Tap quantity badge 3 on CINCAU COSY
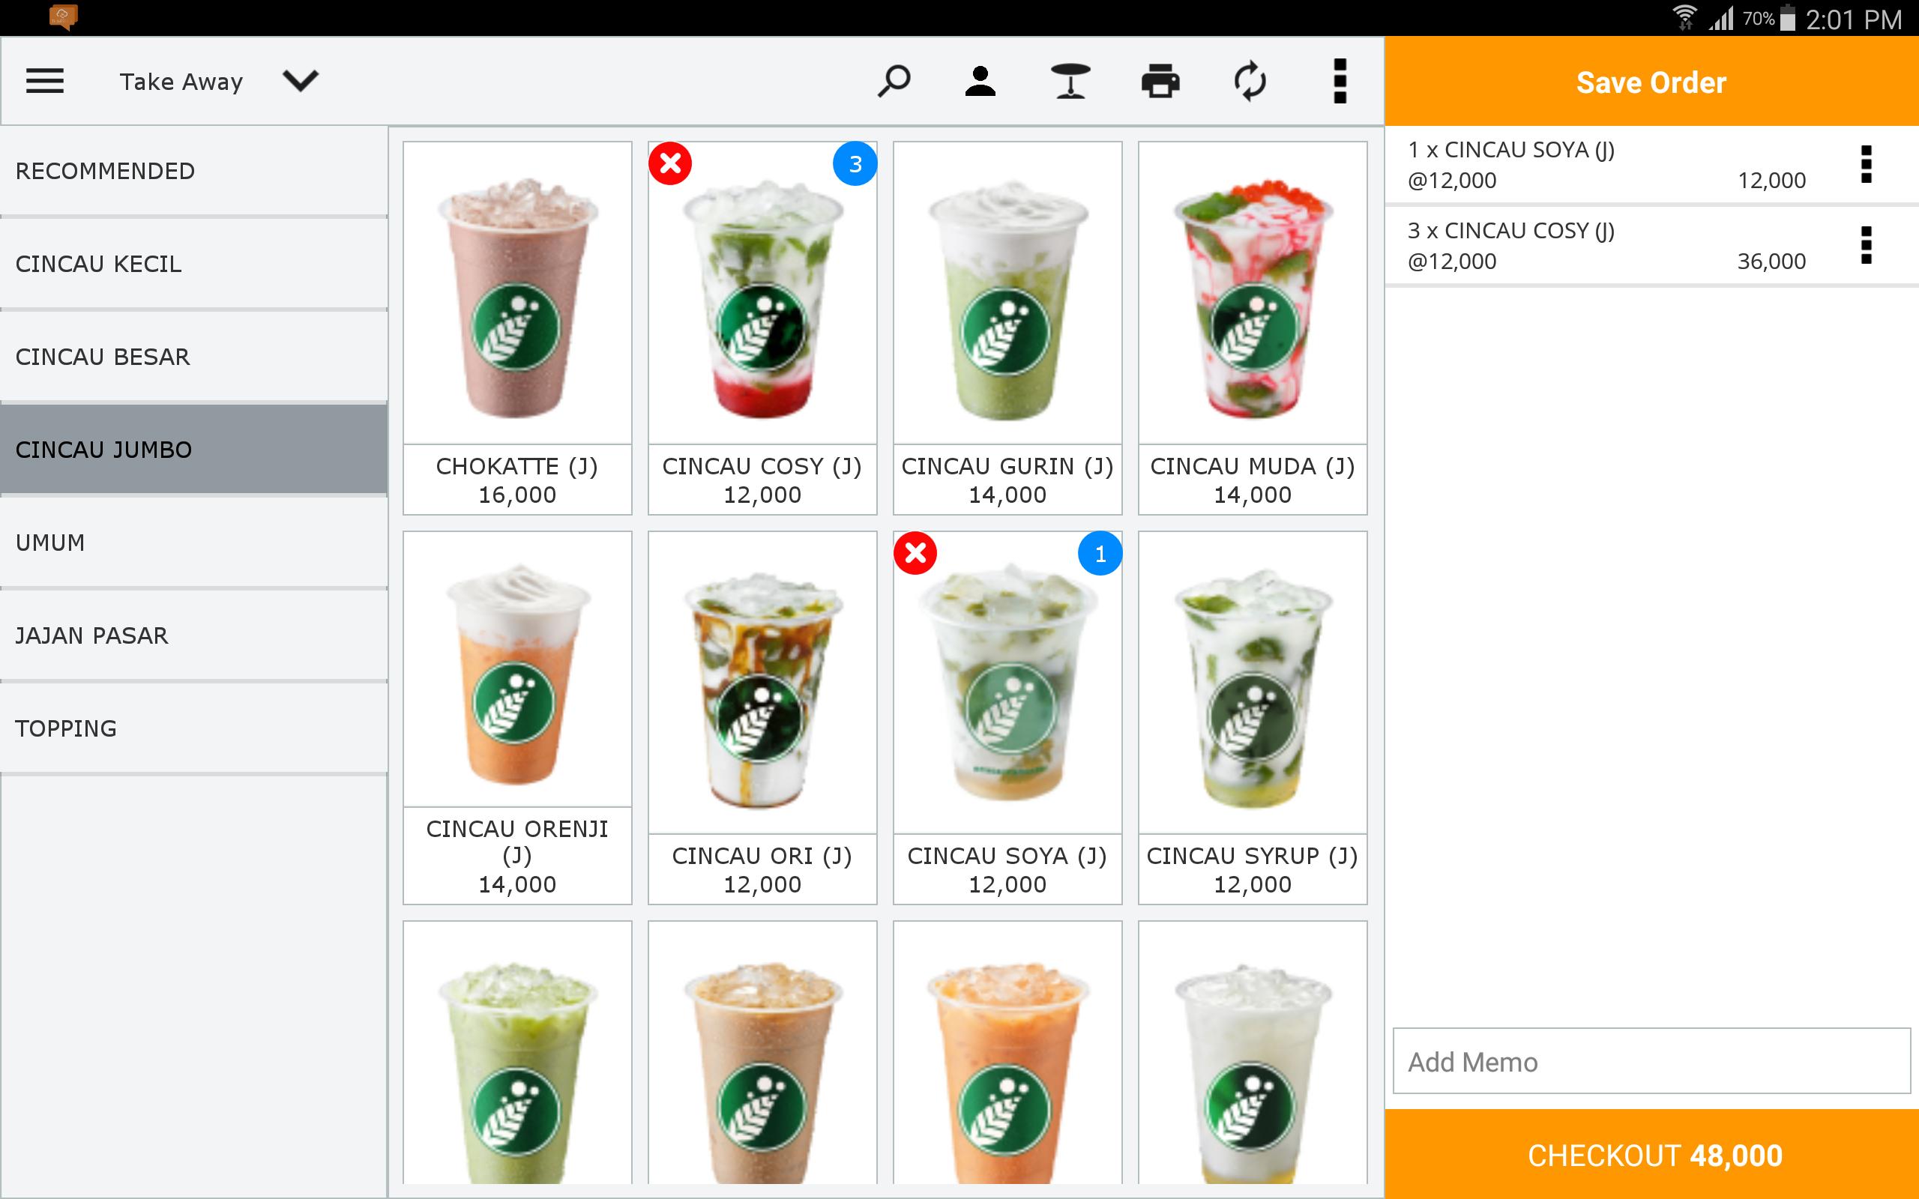Viewport: 1919px width, 1199px height. (x=855, y=164)
